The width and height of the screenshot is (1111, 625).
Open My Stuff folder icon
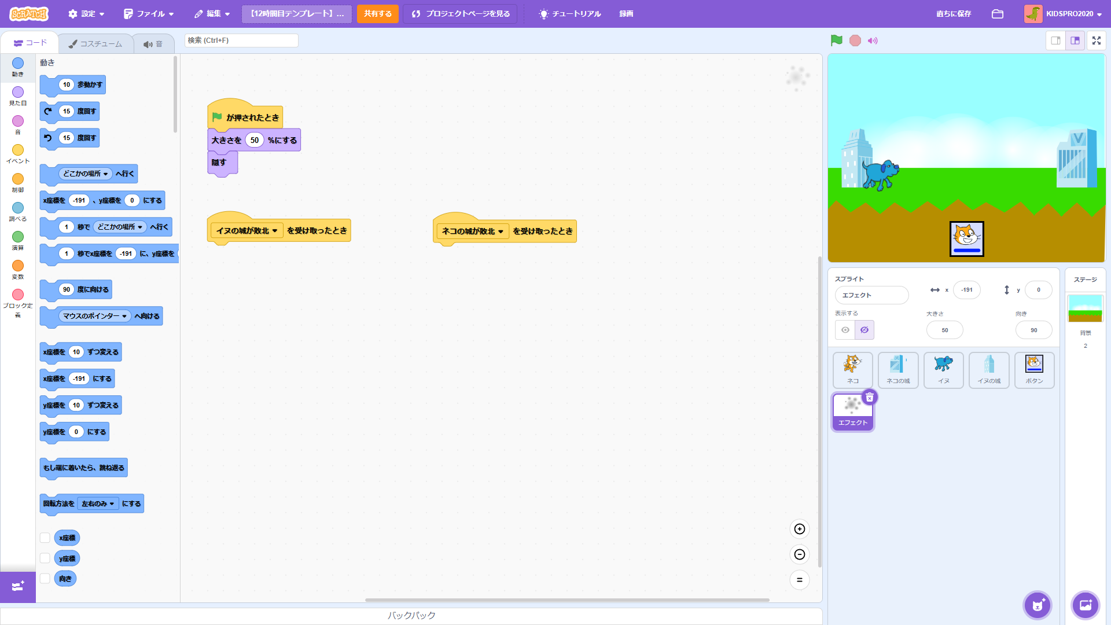[997, 14]
